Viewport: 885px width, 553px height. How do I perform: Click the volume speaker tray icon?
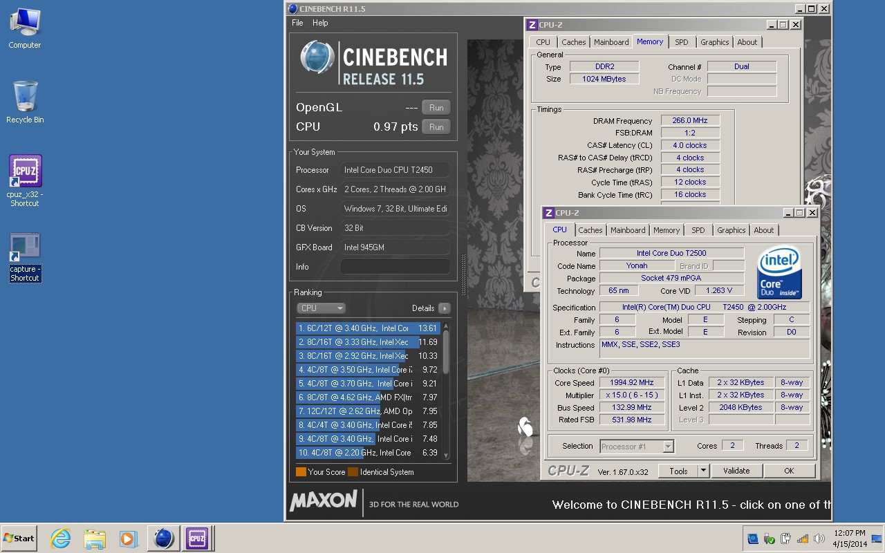coord(819,538)
